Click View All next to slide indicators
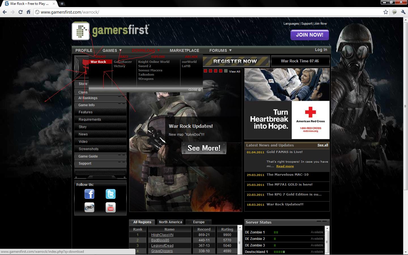This screenshot has width=408, height=255. coord(235,71)
